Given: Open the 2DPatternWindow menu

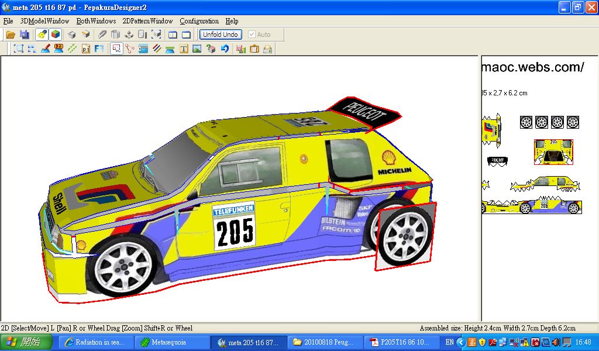Looking at the screenshot, I should point(147,21).
